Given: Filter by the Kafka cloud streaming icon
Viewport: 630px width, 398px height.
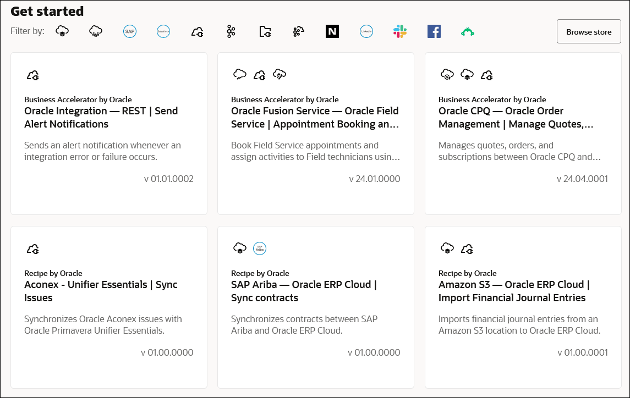Looking at the screenshot, I should tap(299, 31).
